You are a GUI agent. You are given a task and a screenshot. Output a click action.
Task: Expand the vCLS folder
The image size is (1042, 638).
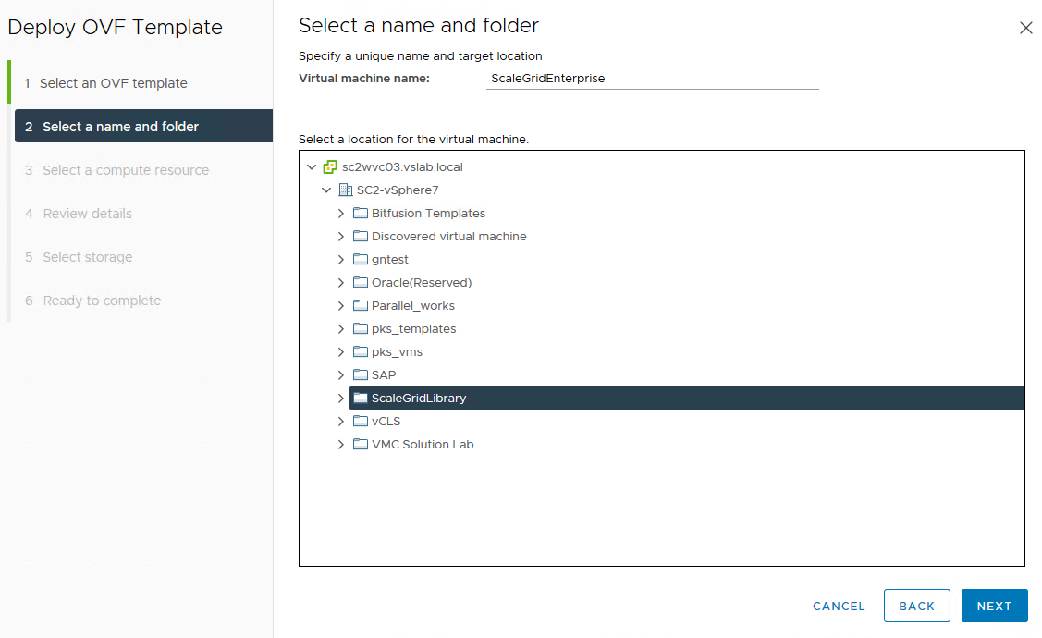[341, 422]
